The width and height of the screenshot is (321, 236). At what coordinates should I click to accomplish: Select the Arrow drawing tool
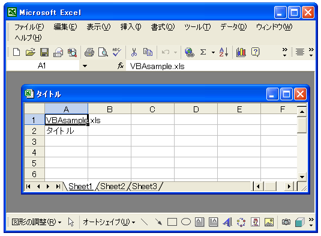158,222
